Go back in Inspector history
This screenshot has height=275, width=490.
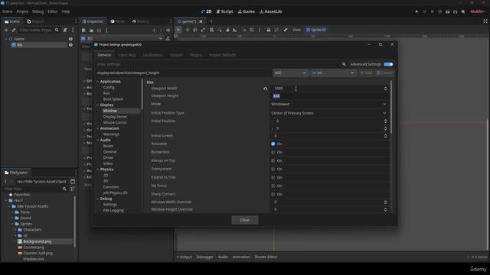click(x=154, y=31)
